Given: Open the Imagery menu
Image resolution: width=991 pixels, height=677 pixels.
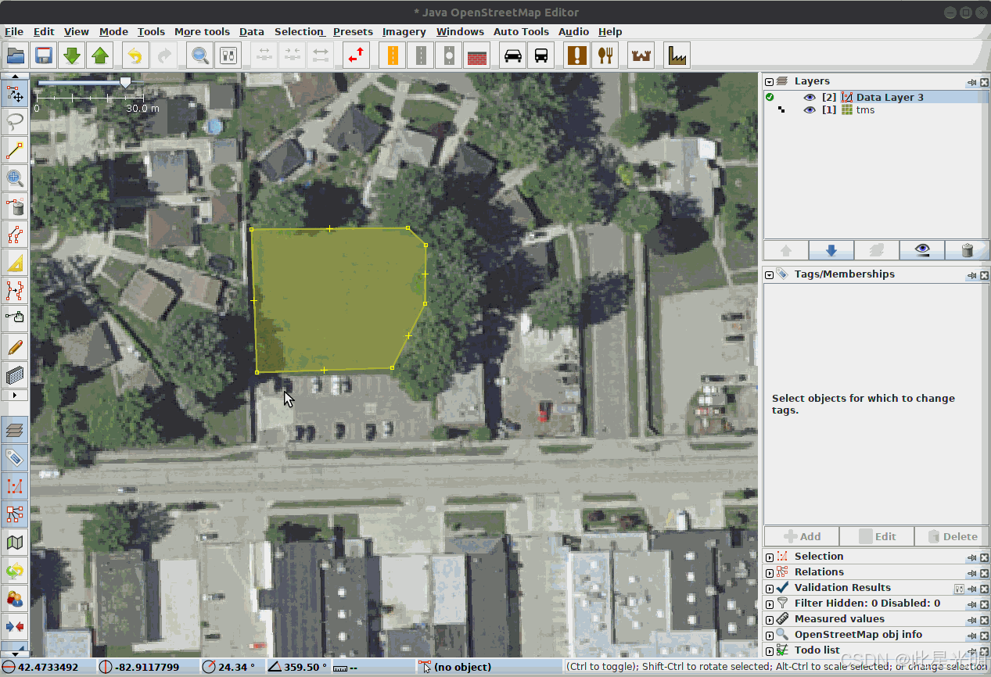Looking at the screenshot, I should 404,31.
